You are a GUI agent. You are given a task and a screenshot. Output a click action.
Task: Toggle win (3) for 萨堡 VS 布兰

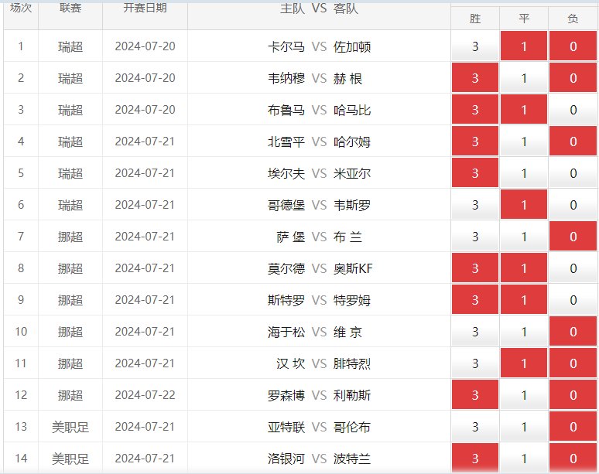(x=475, y=237)
